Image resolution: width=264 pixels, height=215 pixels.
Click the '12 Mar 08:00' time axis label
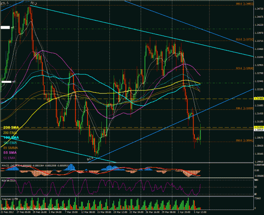(x=88, y=212)
